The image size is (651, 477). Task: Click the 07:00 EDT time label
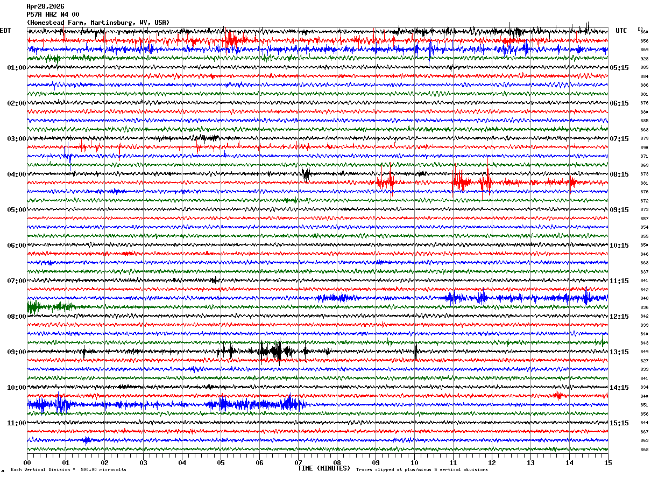pos(17,281)
